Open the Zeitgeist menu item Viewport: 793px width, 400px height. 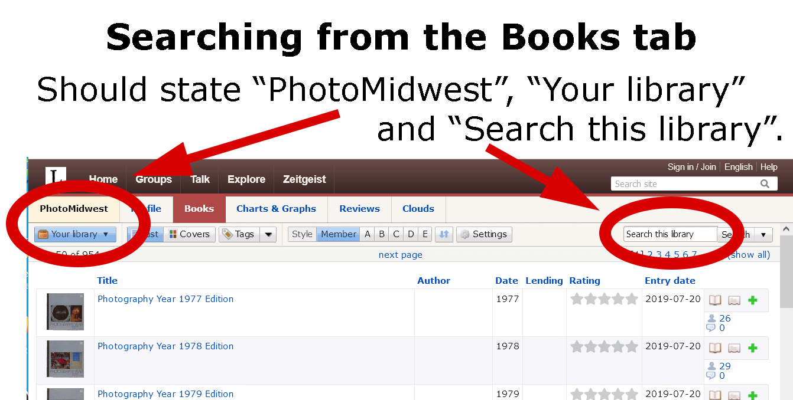click(x=304, y=179)
